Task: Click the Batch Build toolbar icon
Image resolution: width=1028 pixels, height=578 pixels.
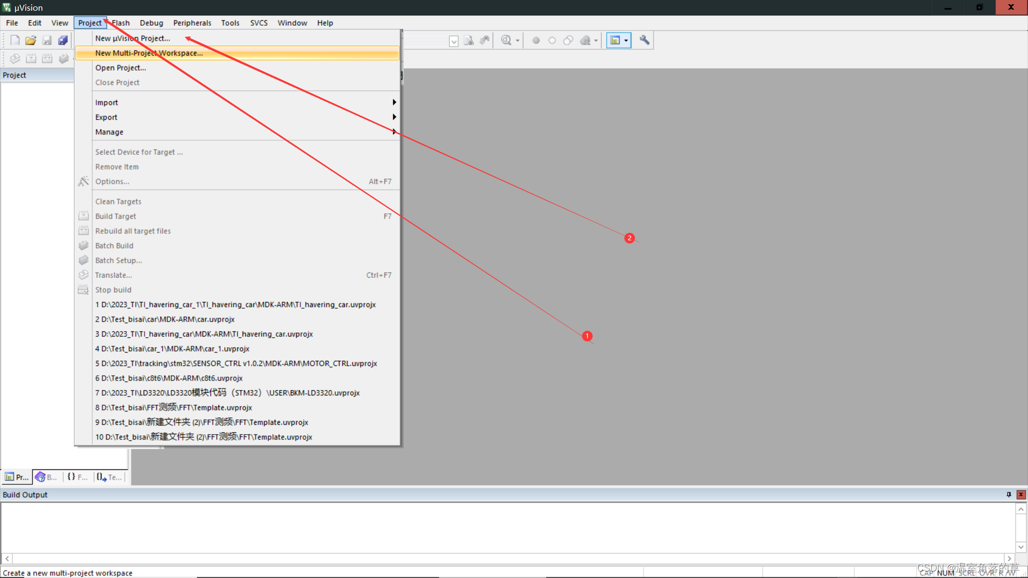Action: tap(64, 58)
